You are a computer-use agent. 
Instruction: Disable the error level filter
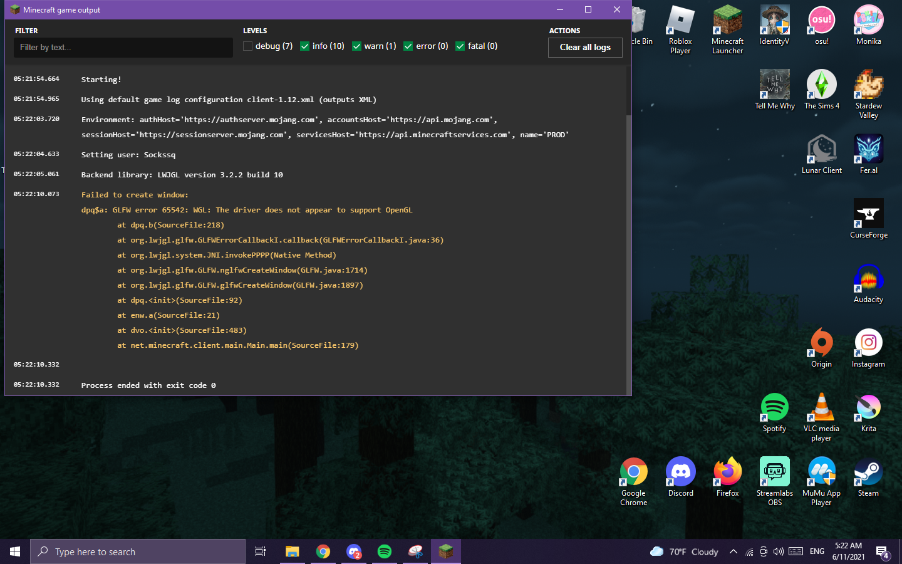click(x=408, y=46)
